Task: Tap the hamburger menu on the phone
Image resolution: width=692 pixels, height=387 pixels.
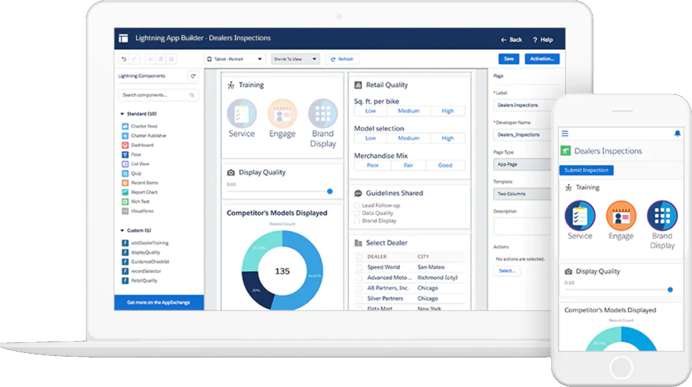Action: coord(565,133)
